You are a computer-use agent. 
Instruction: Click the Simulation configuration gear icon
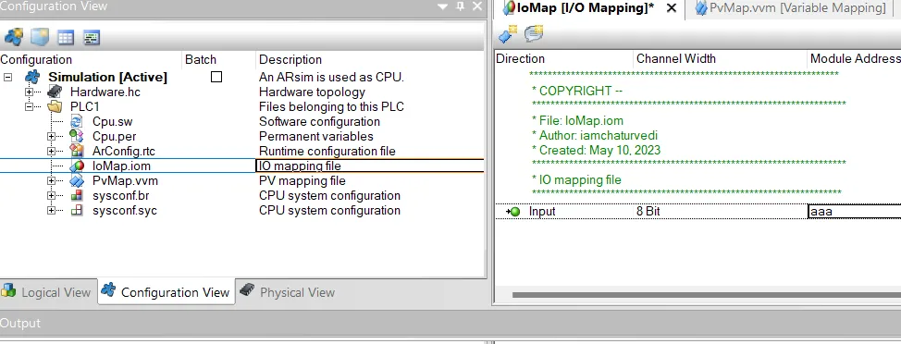pyautogui.click(x=32, y=77)
